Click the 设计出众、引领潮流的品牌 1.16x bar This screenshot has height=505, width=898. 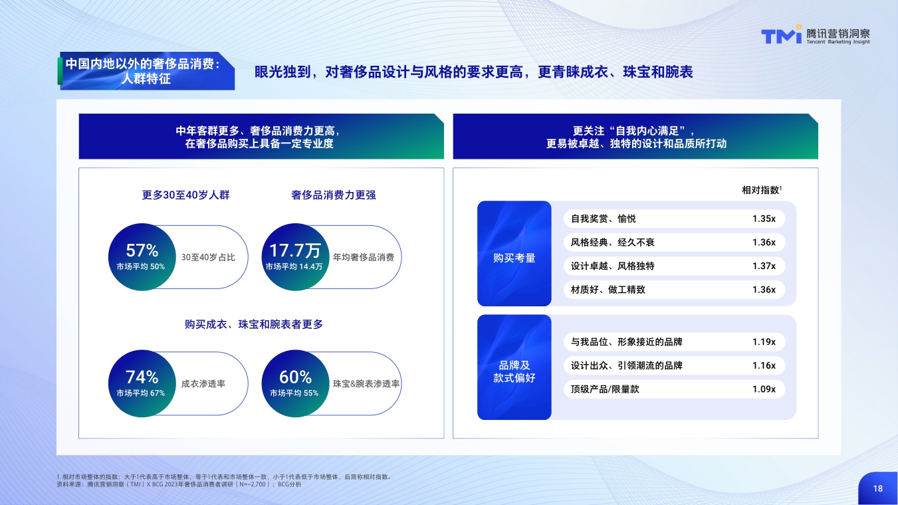(673, 365)
